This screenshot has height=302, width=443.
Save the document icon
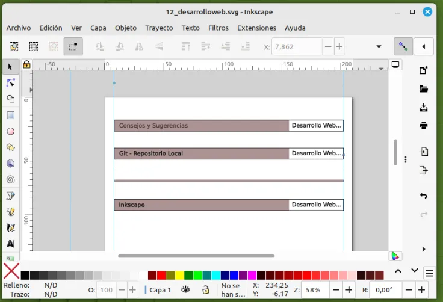[x=424, y=107]
